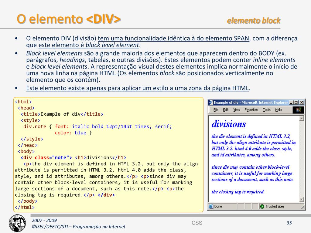Click '©ISEL/DEETC/STI – Programação na Internet' footer

coord(79,227)
